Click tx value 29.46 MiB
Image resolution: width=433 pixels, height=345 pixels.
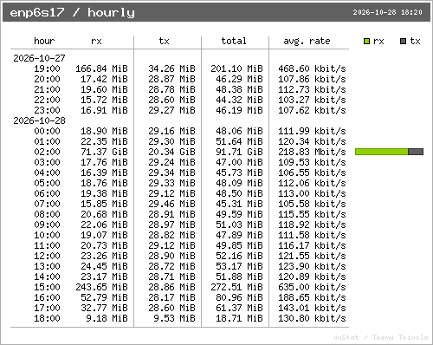pos(171,204)
